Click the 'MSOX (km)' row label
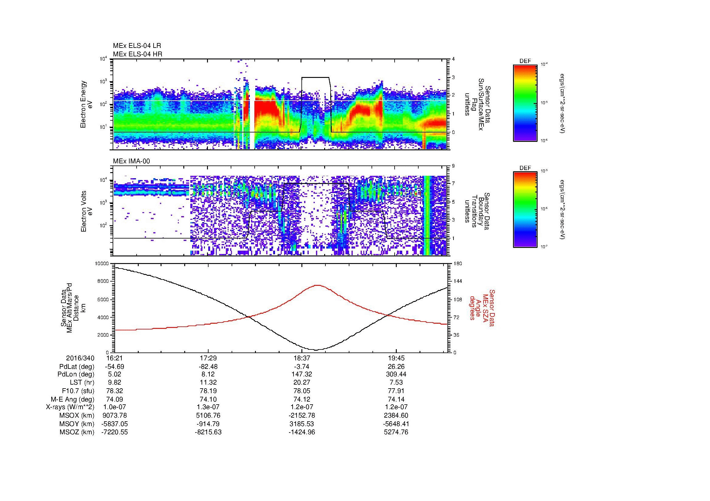 77,416
